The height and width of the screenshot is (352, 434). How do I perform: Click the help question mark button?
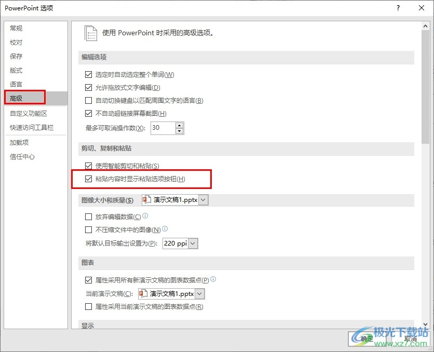point(398,8)
